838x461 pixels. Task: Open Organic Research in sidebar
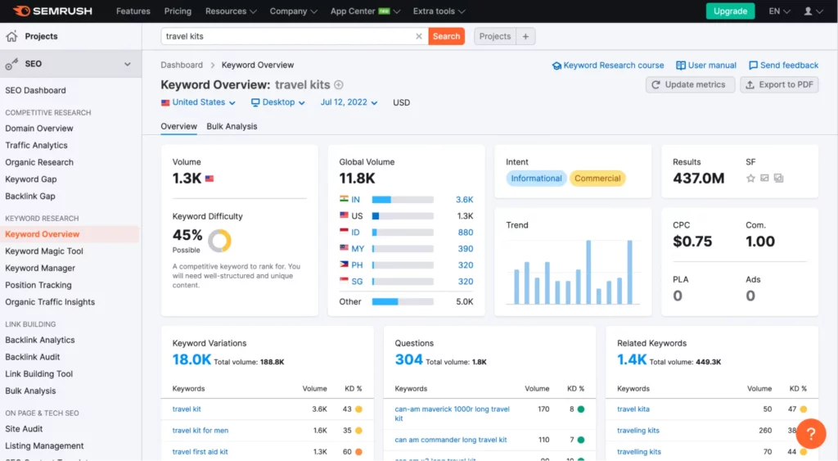click(x=39, y=163)
